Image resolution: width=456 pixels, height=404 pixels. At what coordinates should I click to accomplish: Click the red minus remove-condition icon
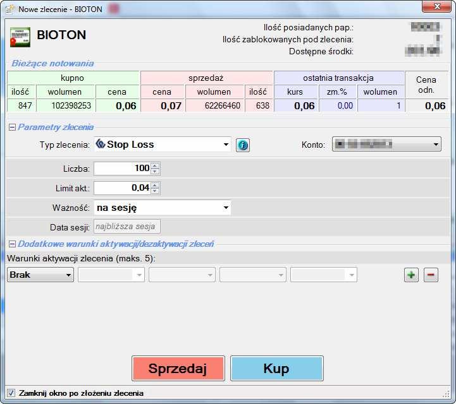pos(431,275)
